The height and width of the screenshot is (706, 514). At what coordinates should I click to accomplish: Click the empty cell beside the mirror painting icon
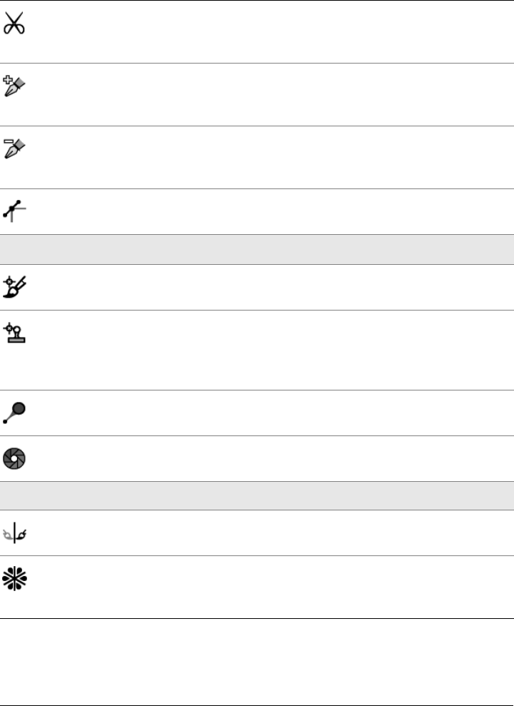pos(271,533)
